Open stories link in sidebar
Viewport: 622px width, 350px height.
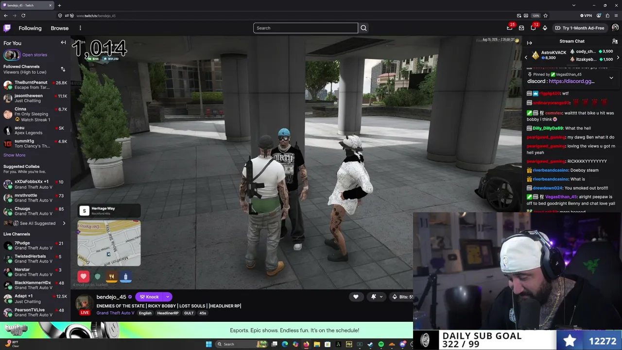35,55
